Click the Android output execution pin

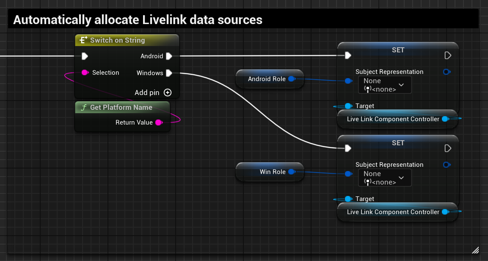click(169, 56)
